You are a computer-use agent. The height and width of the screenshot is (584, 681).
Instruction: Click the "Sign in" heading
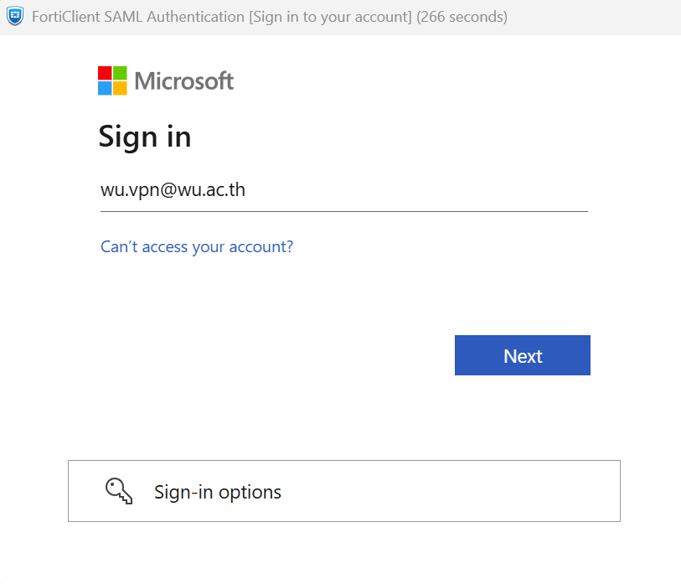point(145,136)
